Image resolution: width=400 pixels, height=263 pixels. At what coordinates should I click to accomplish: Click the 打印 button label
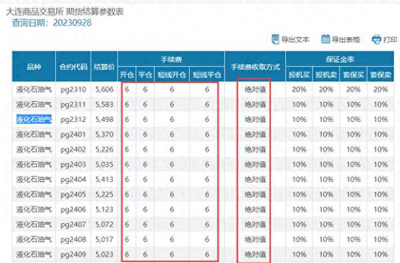click(390, 39)
